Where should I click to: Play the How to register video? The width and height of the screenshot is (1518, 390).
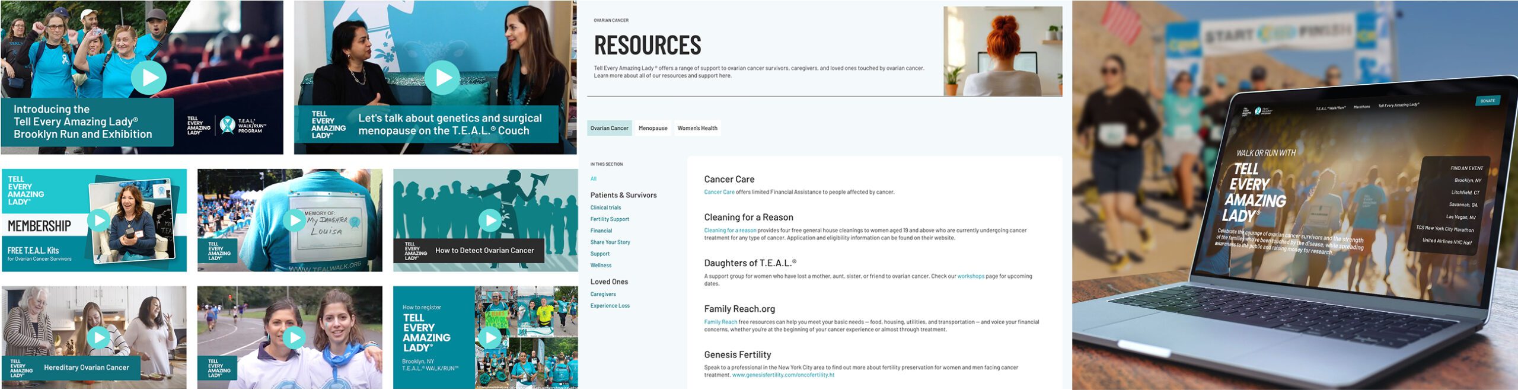[490, 338]
